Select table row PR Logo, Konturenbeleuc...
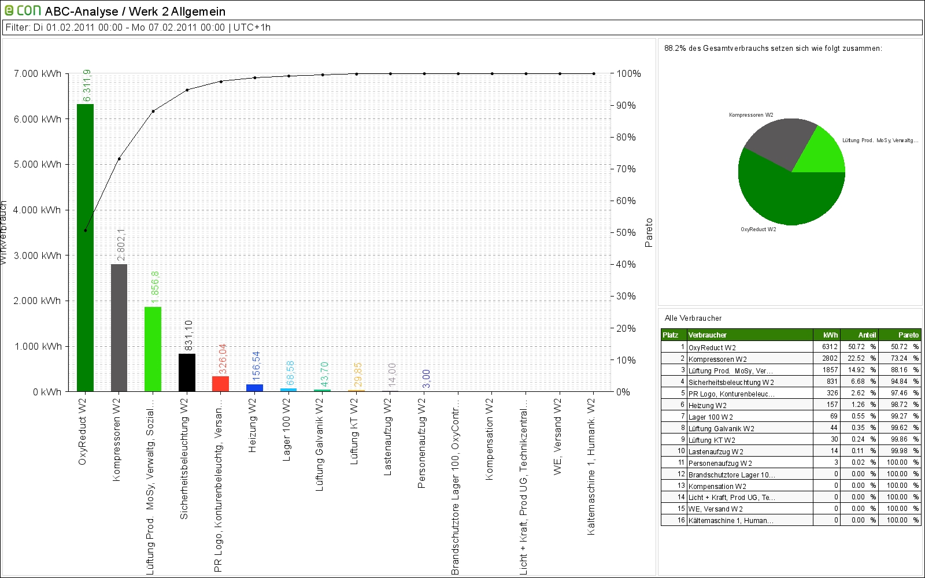Viewport: 925px width, 578px height. tap(791, 393)
